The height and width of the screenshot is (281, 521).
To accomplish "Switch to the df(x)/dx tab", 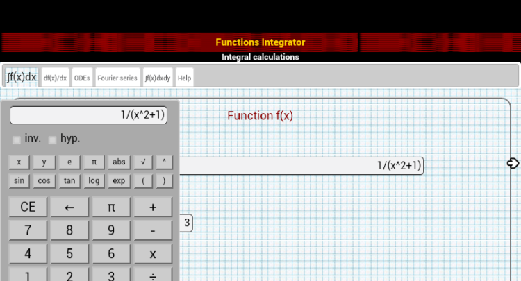I will click(x=55, y=78).
